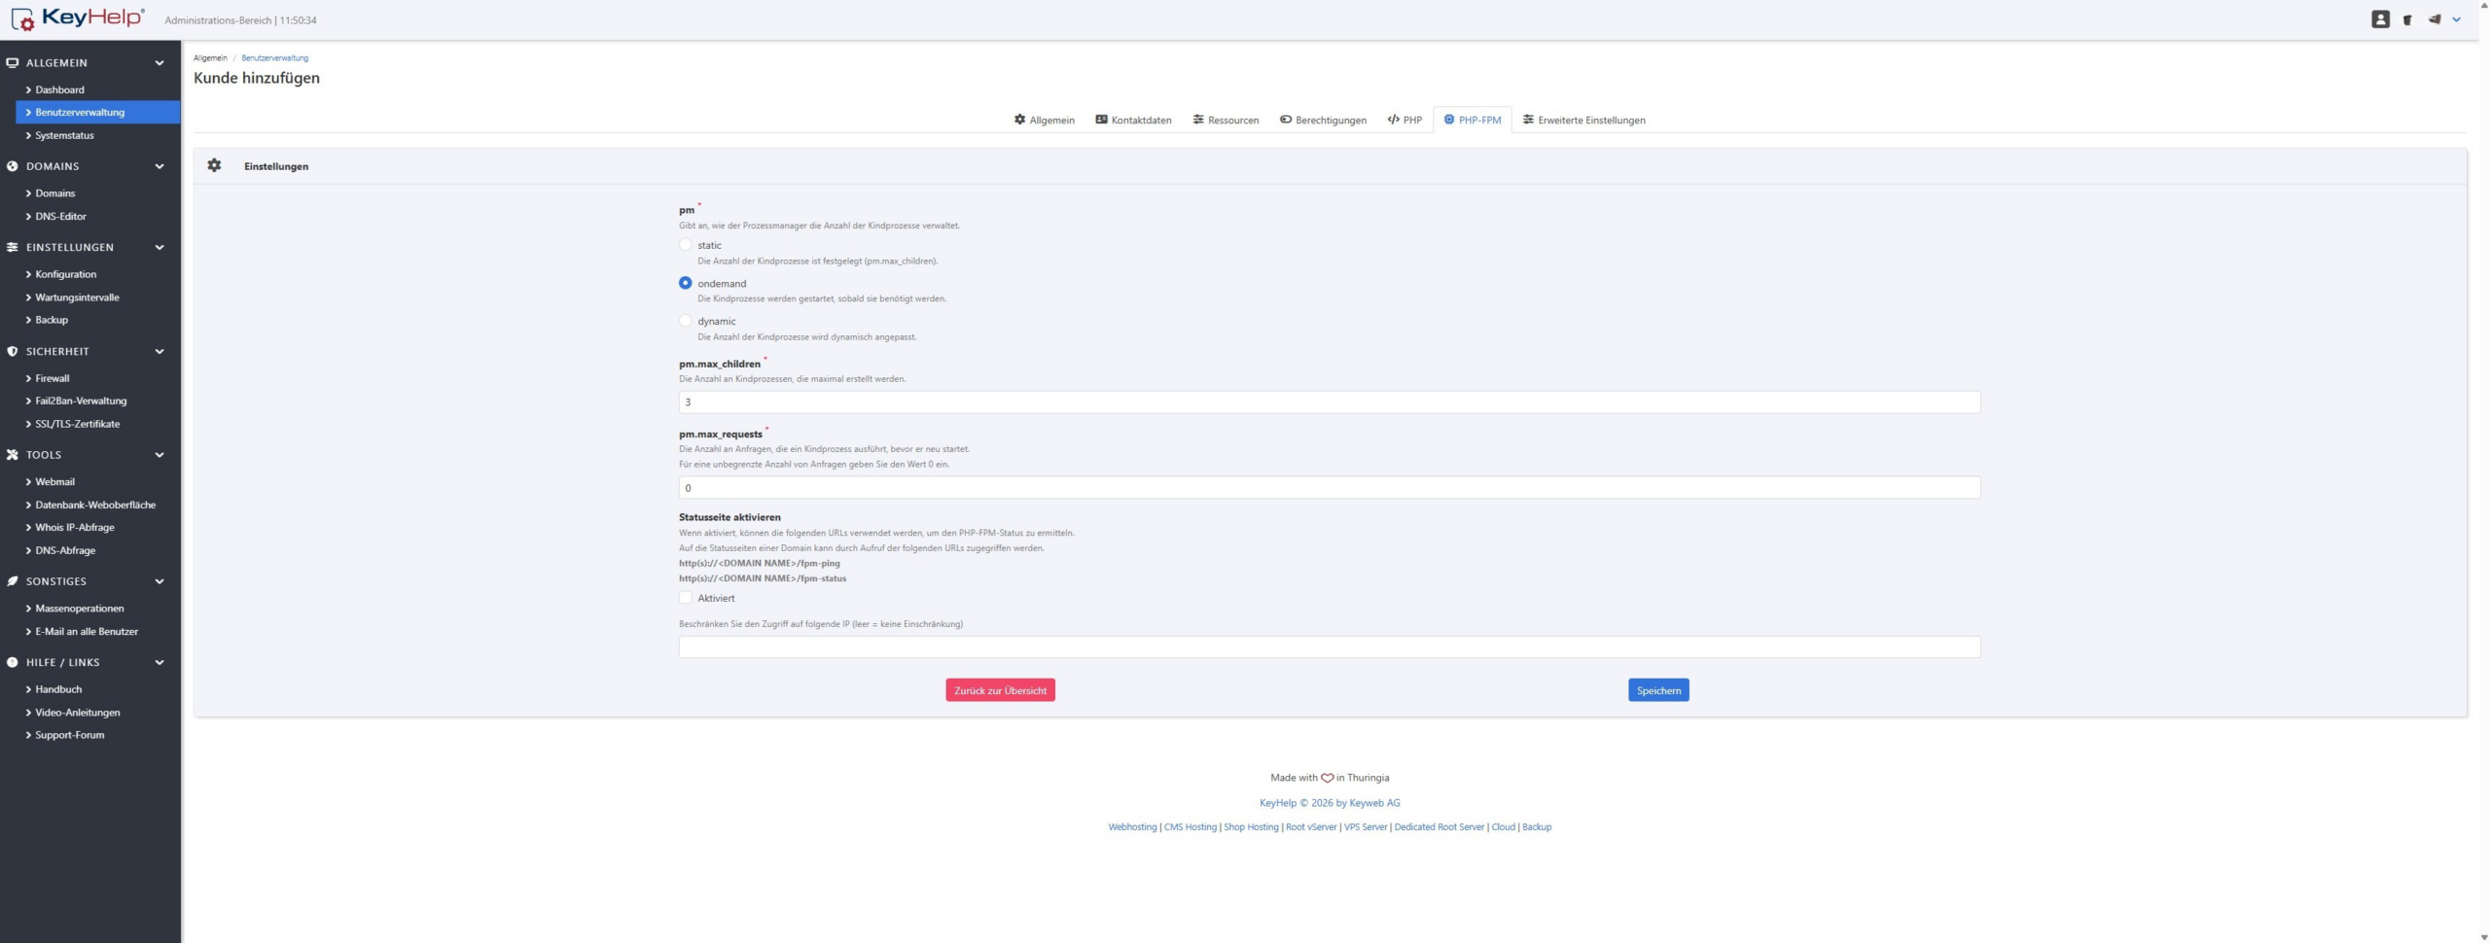2490x943 pixels.
Task: Click the gear icon on Allgemein tab
Action: point(1019,120)
